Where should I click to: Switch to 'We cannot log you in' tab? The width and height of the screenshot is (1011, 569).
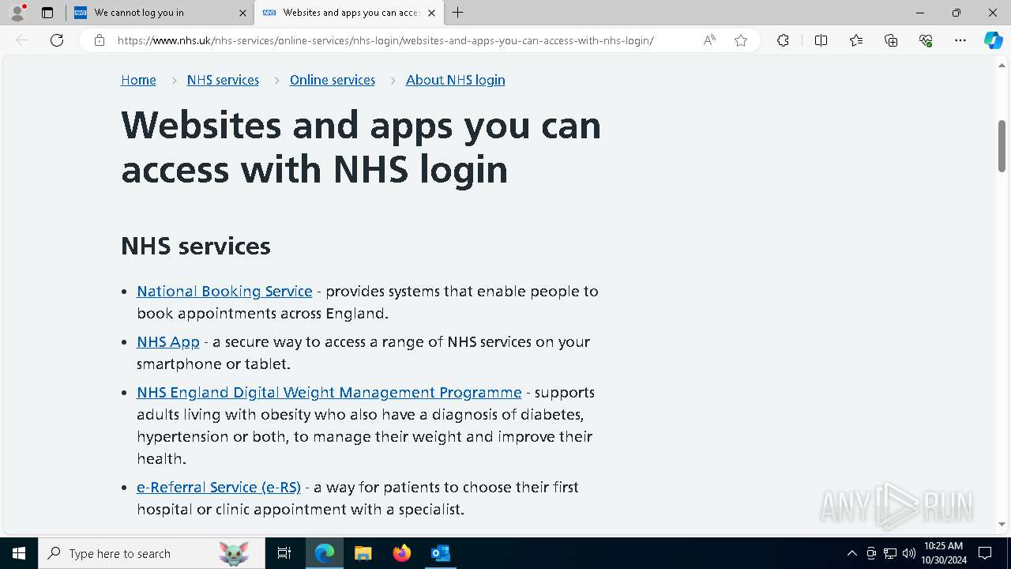161,13
